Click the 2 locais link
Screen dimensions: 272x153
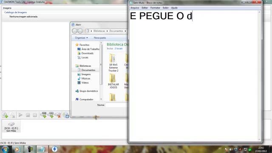[119, 48]
